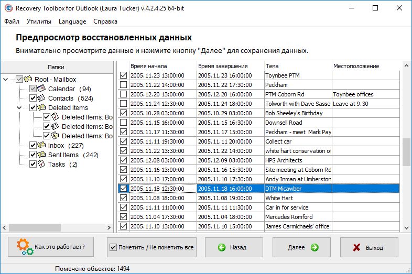Click the Sent Items folder icon

(41, 155)
